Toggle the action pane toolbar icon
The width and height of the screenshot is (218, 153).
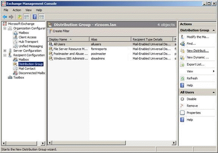click(x=41, y=17)
